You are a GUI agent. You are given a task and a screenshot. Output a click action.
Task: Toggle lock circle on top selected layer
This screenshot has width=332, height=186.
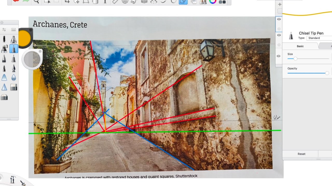tap(279, 29)
